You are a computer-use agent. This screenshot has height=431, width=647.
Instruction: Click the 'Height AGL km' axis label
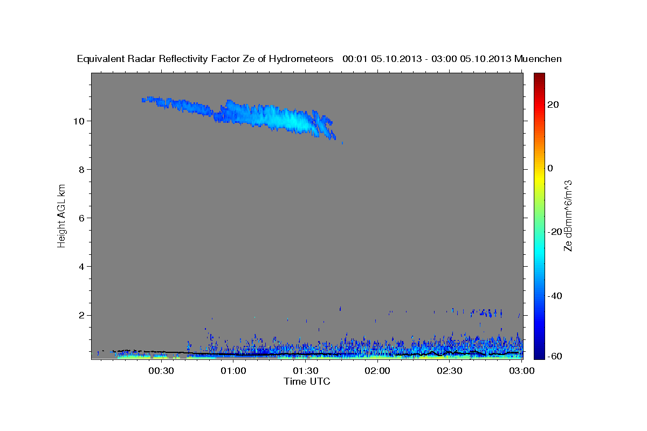click(x=62, y=215)
